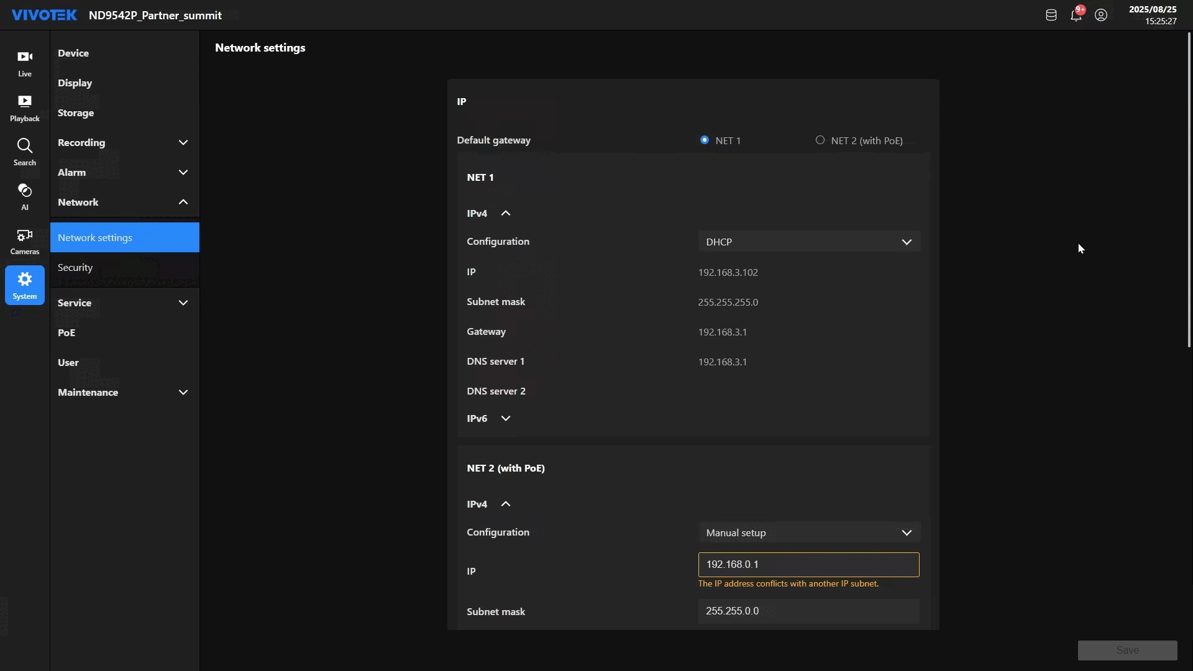Image resolution: width=1193 pixels, height=671 pixels.
Task: Expand the NET 1 IPv6 section
Action: click(505, 419)
